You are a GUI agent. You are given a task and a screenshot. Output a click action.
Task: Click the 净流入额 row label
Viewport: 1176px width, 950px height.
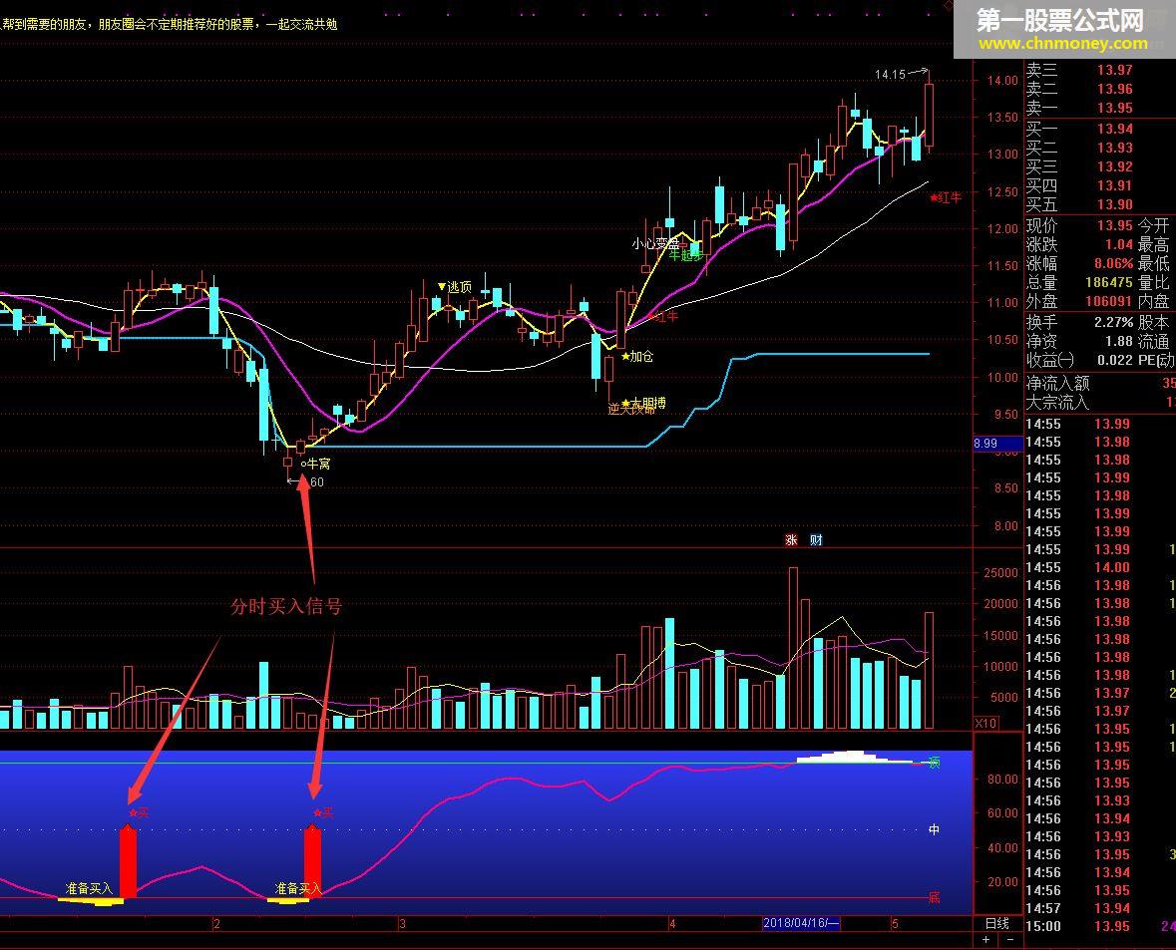point(1057,383)
